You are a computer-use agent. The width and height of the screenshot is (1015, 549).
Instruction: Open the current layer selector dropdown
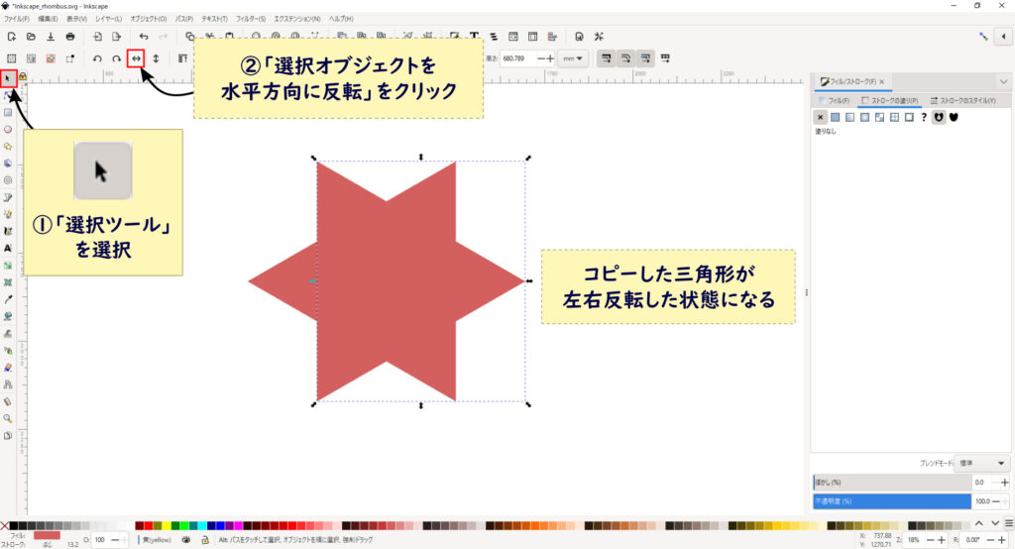(x=156, y=539)
